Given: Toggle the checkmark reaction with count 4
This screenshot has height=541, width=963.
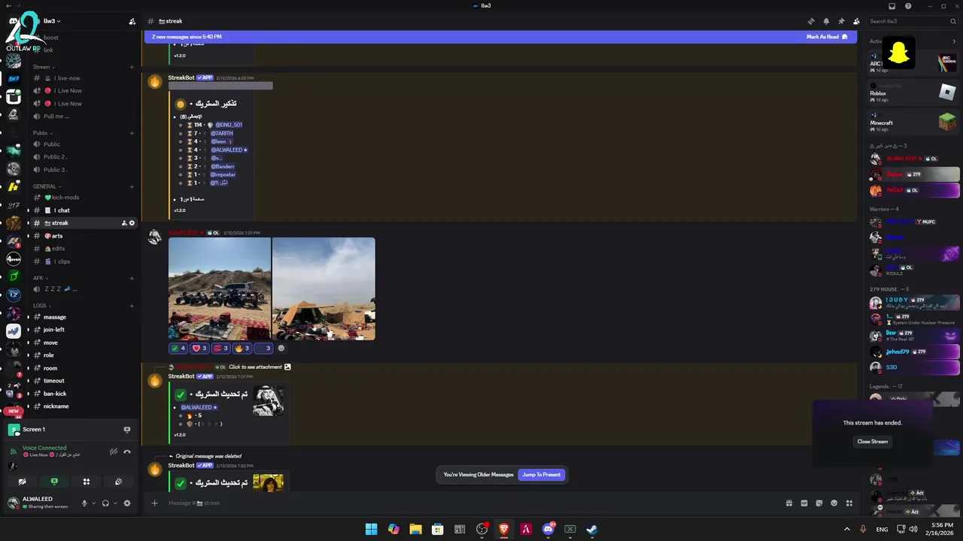Looking at the screenshot, I should [x=178, y=349].
